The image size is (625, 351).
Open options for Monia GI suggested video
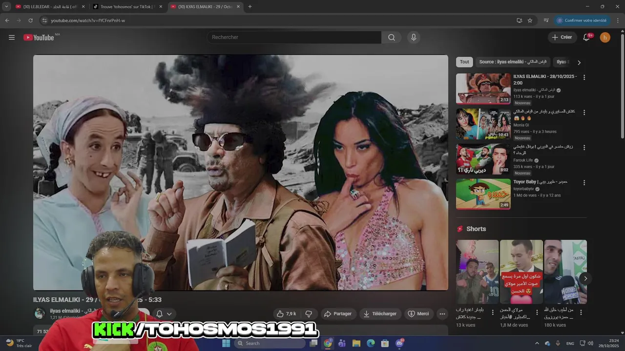point(584,113)
